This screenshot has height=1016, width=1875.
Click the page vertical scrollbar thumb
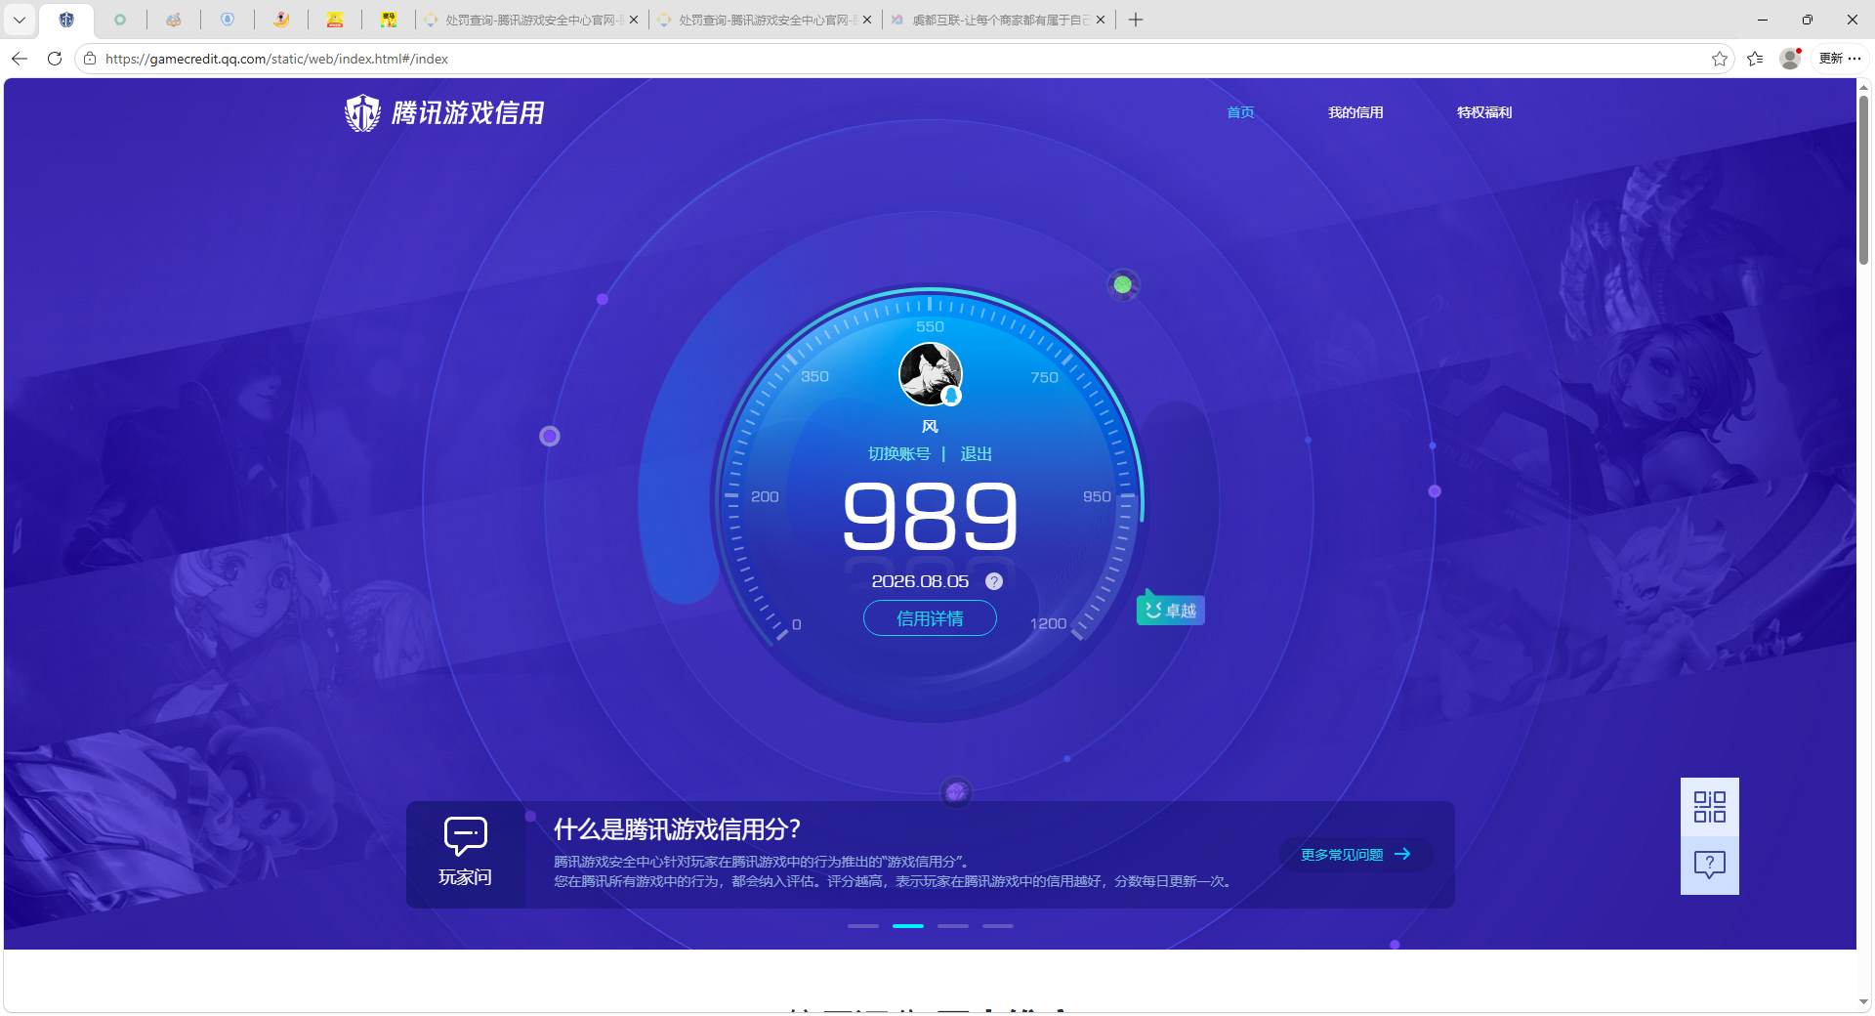[1863, 179]
